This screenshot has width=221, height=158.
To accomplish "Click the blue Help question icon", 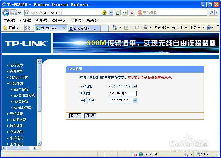I will (x=209, y=28).
